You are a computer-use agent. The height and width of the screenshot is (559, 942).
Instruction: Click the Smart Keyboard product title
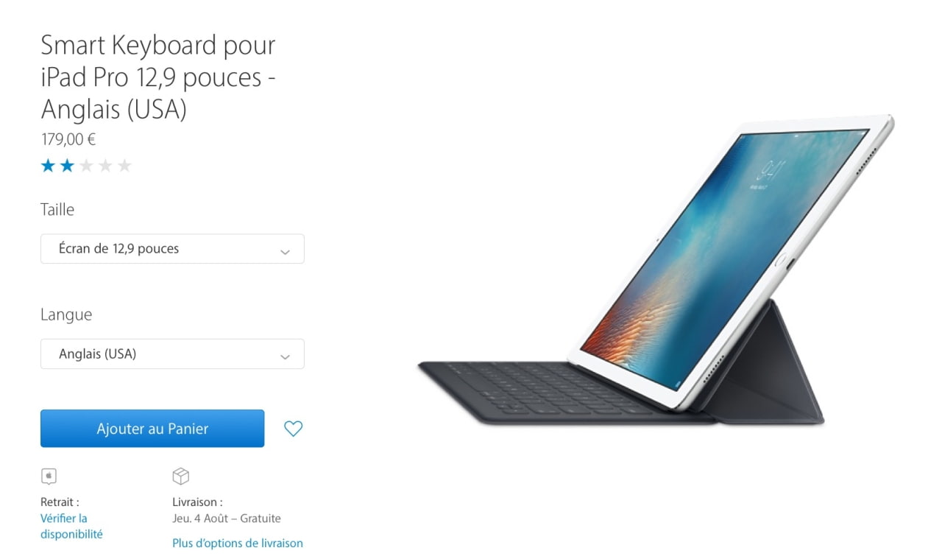(158, 77)
